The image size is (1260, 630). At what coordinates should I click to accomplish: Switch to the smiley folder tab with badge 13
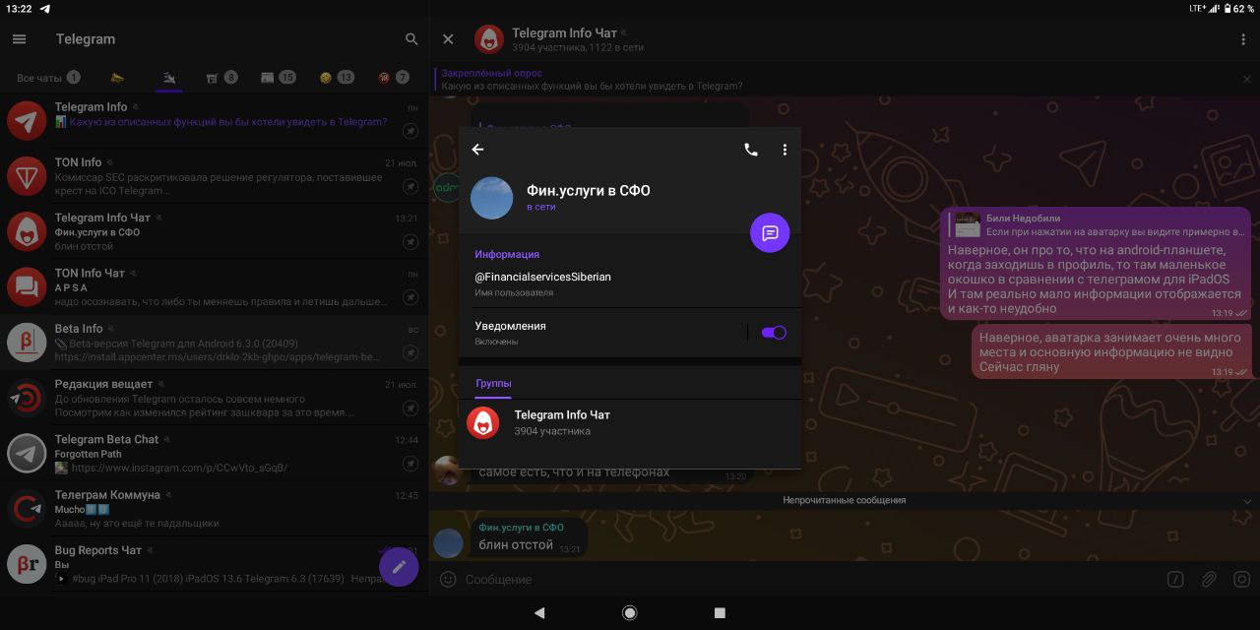pos(337,78)
